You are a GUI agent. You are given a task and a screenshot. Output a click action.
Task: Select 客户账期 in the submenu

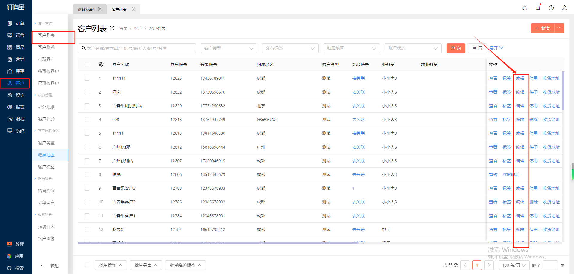[46, 47]
